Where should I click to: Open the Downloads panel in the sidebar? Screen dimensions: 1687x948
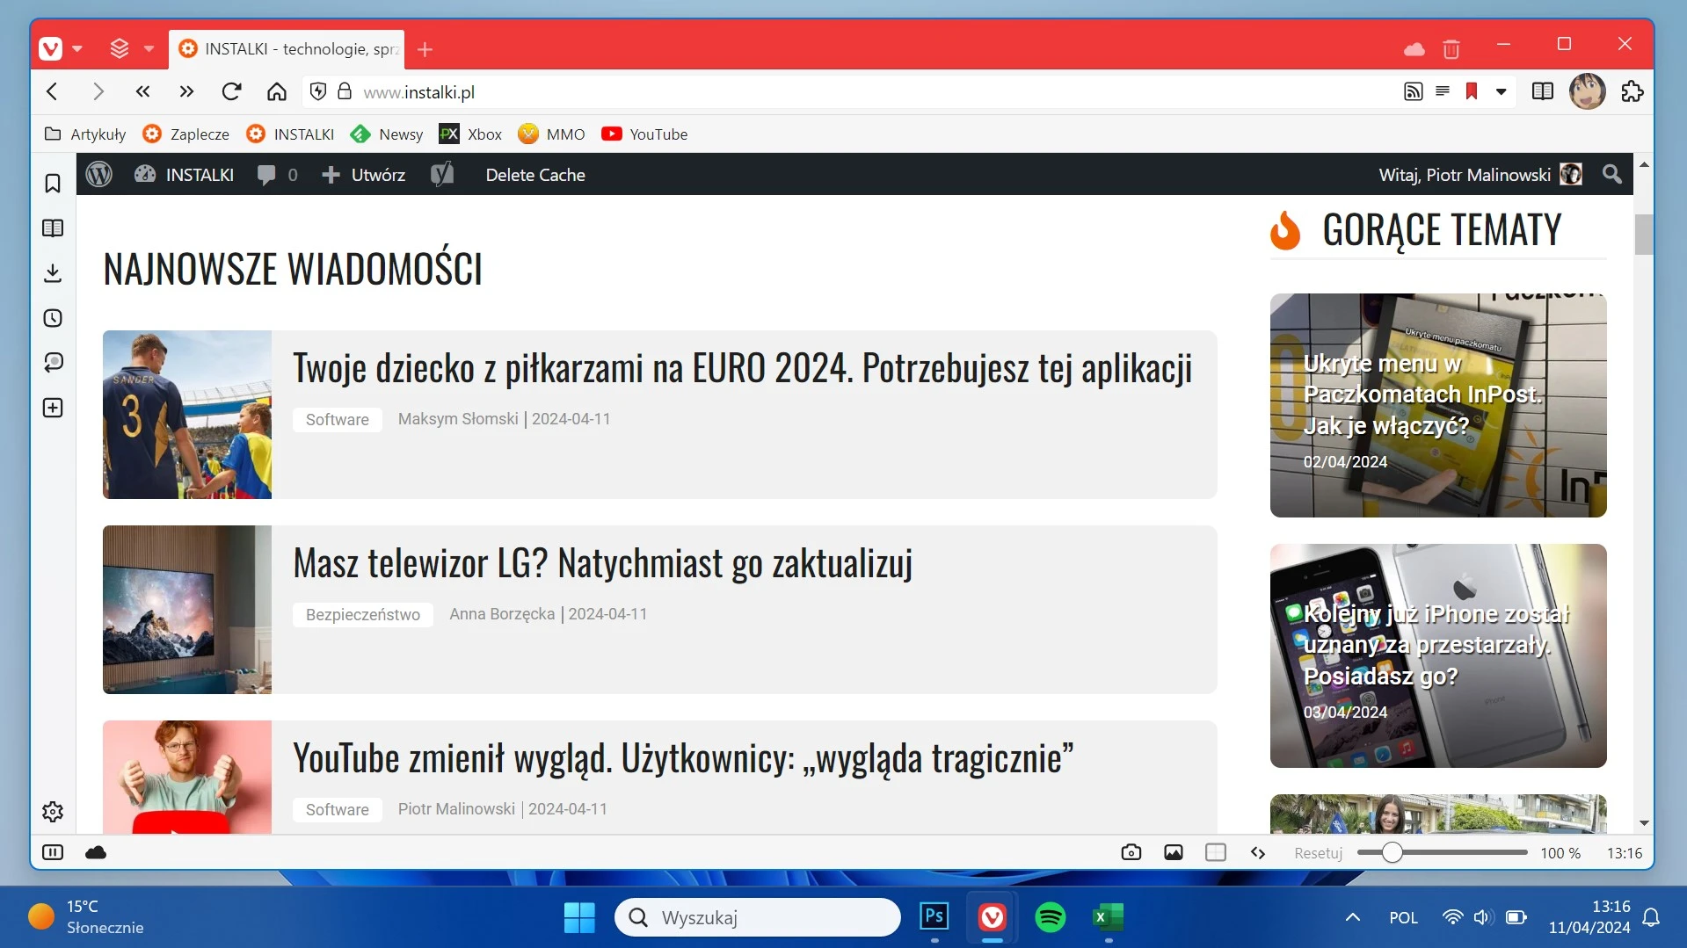(x=53, y=273)
